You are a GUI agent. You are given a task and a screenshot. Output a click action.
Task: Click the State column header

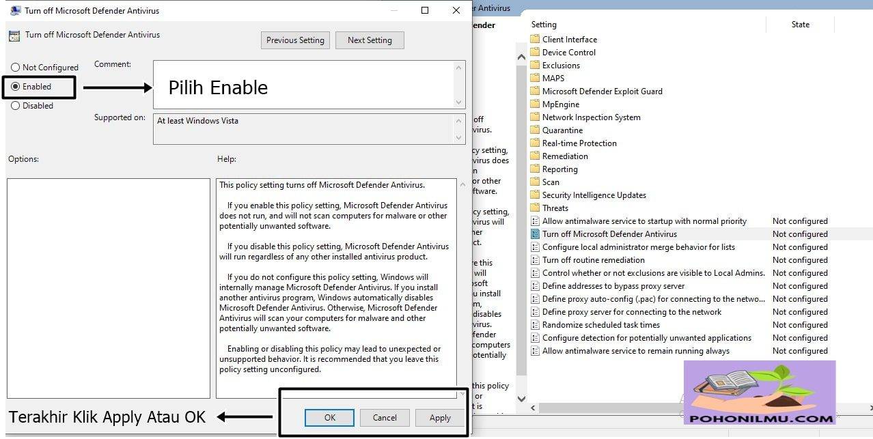click(x=801, y=25)
